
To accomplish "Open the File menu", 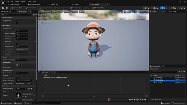I will click(x=8, y=1).
